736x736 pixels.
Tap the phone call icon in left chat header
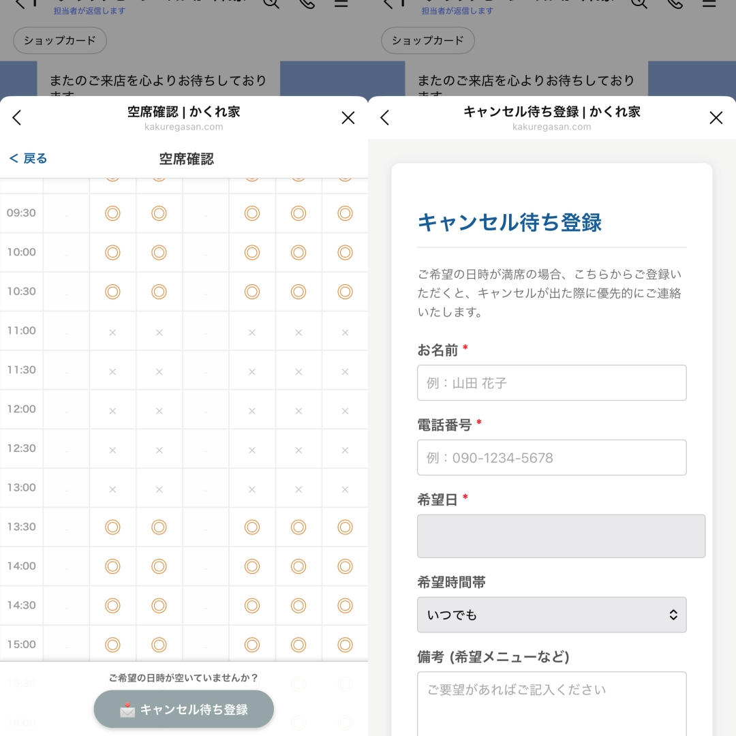[x=307, y=3]
